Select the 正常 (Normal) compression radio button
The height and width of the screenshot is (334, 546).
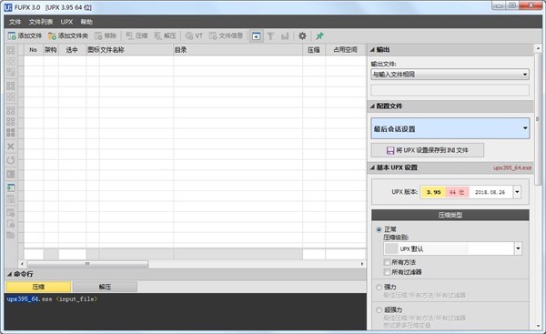click(x=379, y=229)
